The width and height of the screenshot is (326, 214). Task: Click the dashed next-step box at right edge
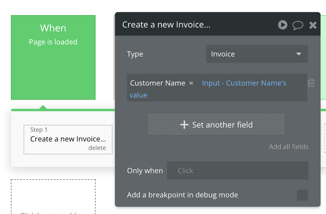point(324,139)
